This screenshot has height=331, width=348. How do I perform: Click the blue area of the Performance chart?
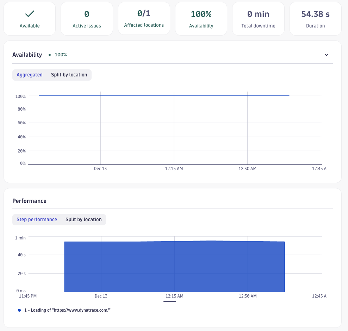pyautogui.click(x=174, y=266)
